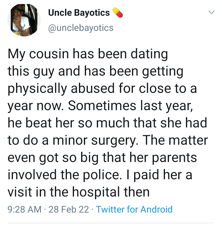
Task: Click the "Twitter for Android" source link
Action: coord(134,209)
